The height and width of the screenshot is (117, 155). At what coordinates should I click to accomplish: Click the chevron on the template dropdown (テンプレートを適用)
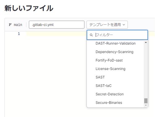[124, 25]
